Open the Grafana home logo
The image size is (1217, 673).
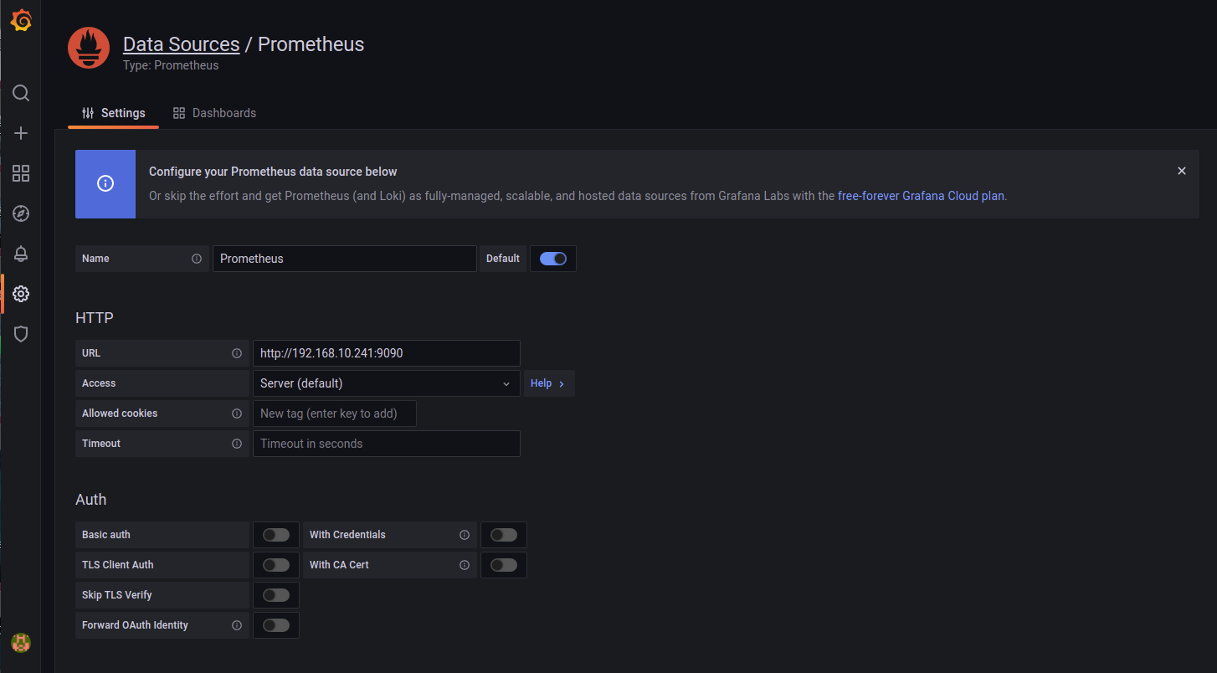coord(21,21)
